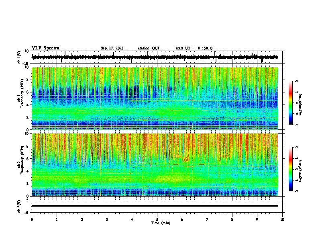Click the "Time (min)" axis label
This screenshot has height=246, width=318.
[x=161, y=223]
